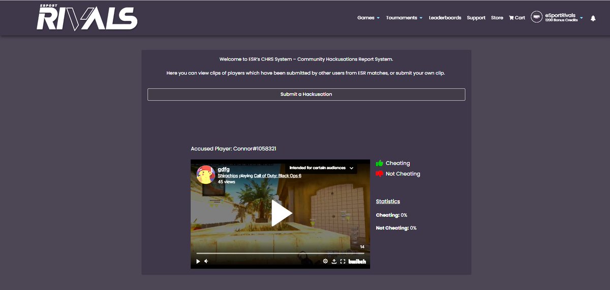Click the small play button in the player controls

pyautogui.click(x=198, y=262)
